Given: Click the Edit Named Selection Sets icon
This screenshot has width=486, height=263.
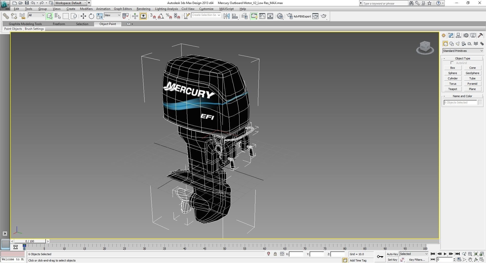Looking at the screenshot, I should [186, 16].
